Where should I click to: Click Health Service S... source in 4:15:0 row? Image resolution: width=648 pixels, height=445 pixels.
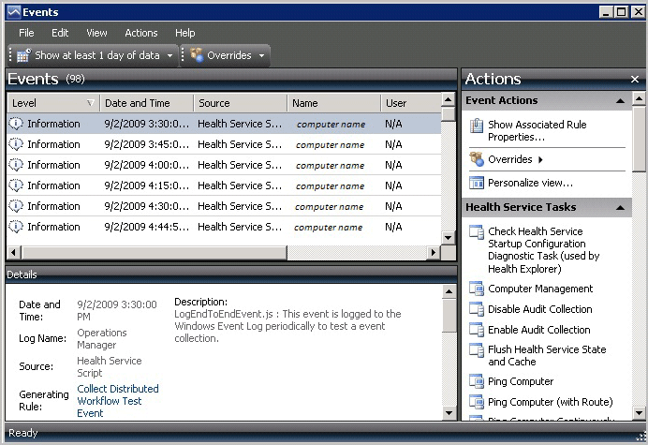coord(240,185)
